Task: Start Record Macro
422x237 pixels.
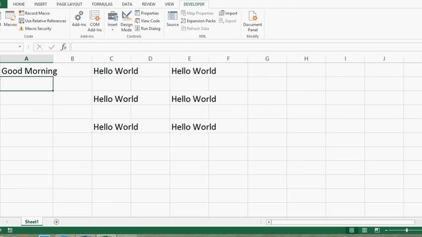Action: 34,13
